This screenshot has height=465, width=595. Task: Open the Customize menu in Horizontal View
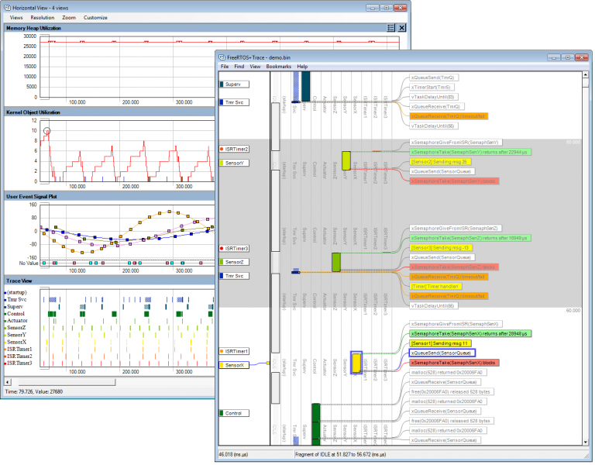pos(95,18)
